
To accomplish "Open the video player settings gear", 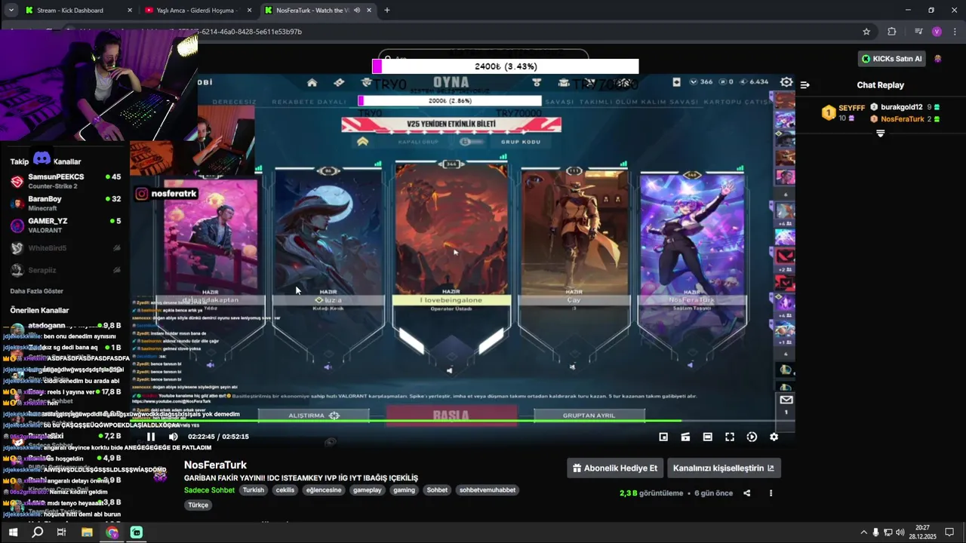I will tap(774, 437).
